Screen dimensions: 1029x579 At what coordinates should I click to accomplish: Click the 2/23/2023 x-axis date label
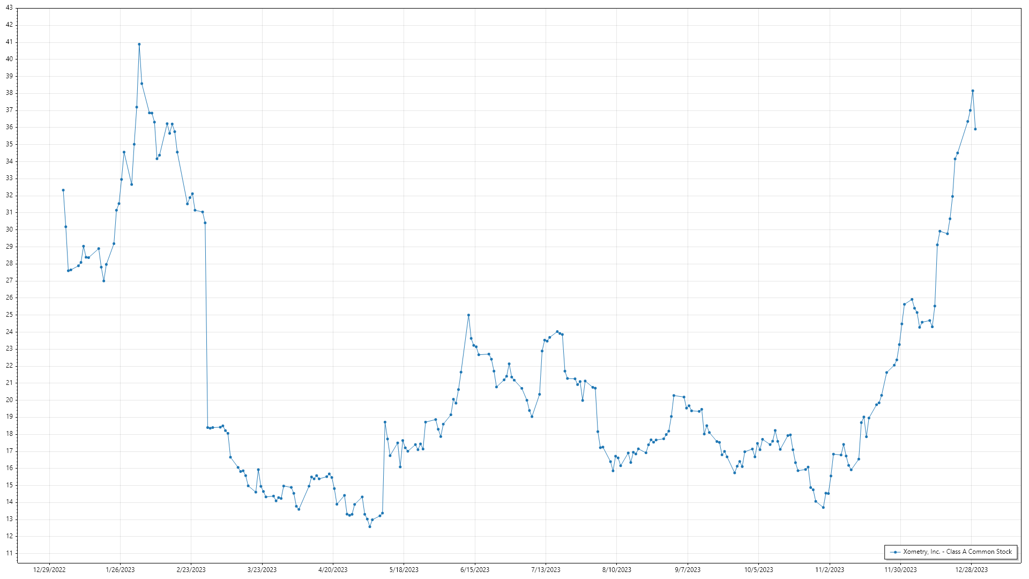point(191,570)
